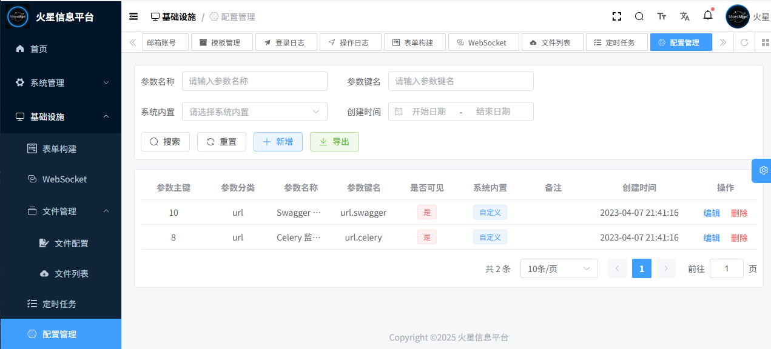Open the floating settings gear panel
Screen dimensions: 771x349
(x=763, y=170)
